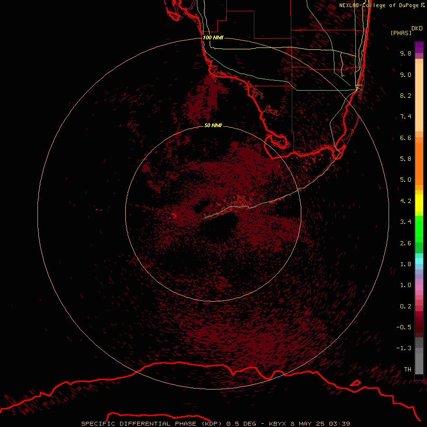Click the 'SPECIFIC DIFFERENTIAL PHASE (KDP)' caption text
This screenshot has width=427, height=427.
pyautogui.click(x=151, y=424)
